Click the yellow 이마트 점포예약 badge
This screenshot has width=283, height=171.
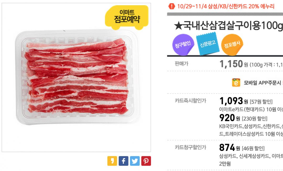[x=126, y=17]
